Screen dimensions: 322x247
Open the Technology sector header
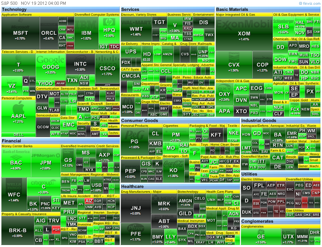(x=14, y=9)
